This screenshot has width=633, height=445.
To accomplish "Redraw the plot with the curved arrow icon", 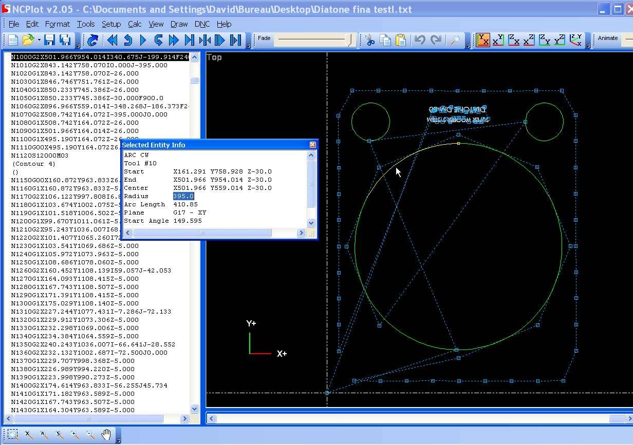I will pos(92,40).
